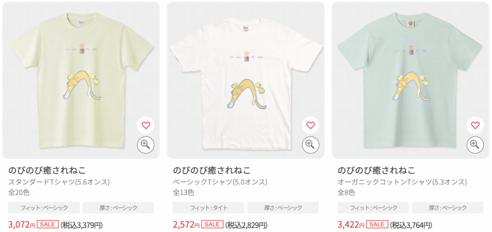The image size is (492, 232).
Task: Select スタンダードTシャツ(5.6オンス) product type
Action: tap(59, 182)
